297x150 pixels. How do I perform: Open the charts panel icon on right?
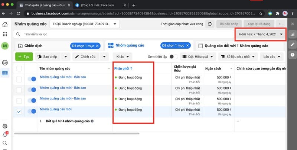[293, 34]
